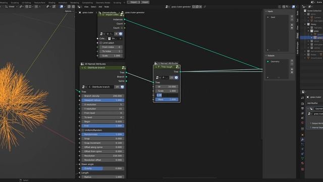Click the pin node tree icon
The height and width of the screenshot is (182, 323).
click(x=204, y=7)
